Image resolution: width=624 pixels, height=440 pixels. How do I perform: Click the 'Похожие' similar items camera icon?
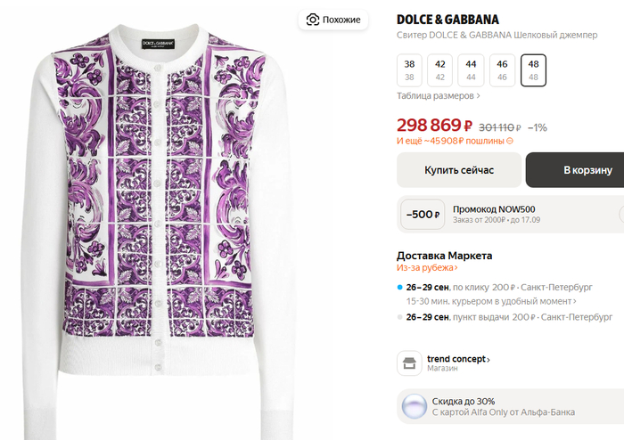click(313, 20)
